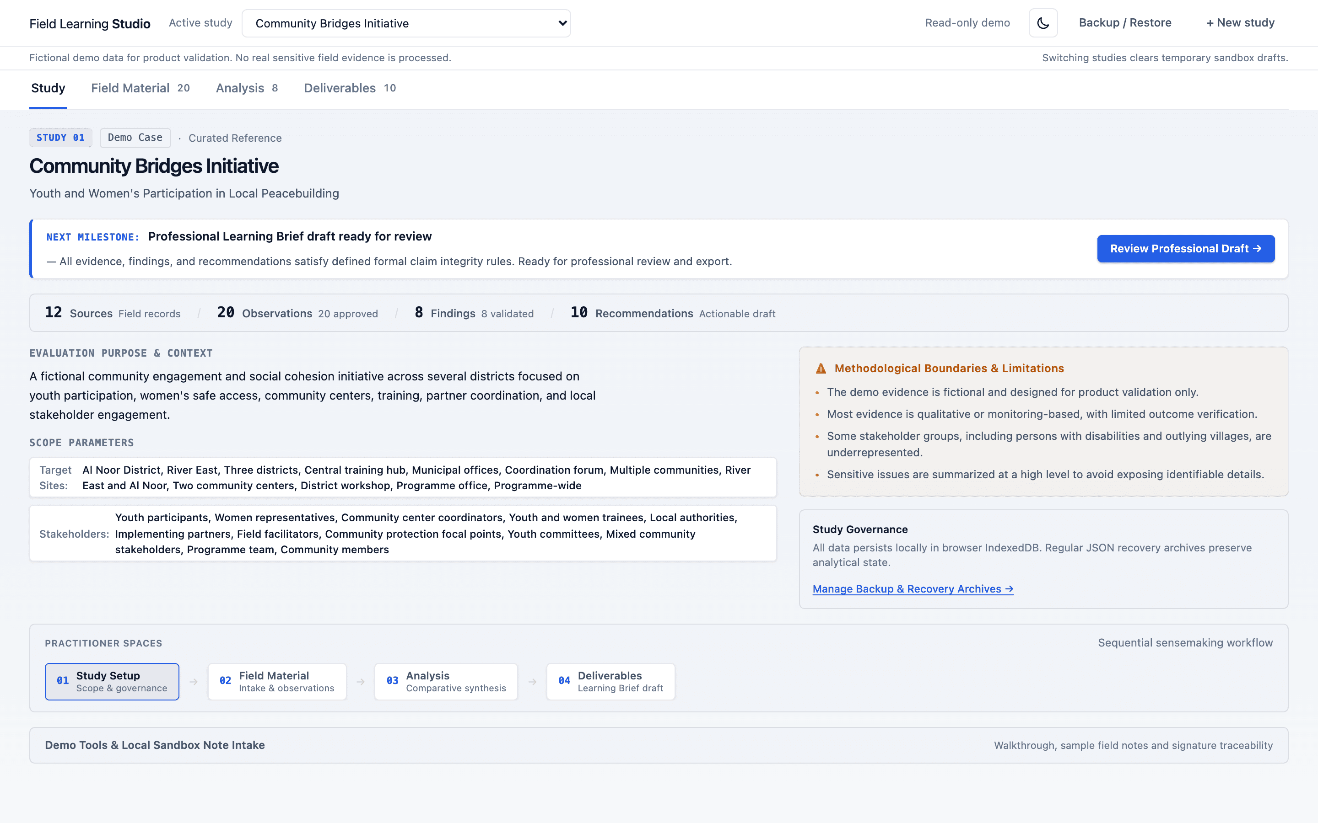The height and width of the screenshot is (823, 1318).
Task: Click the 10 Recommendations stat
Action: (x=673, y=313)
